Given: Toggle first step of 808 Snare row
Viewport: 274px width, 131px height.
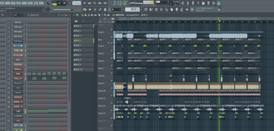Looking at the screenshot, I should tap(29, 37).
